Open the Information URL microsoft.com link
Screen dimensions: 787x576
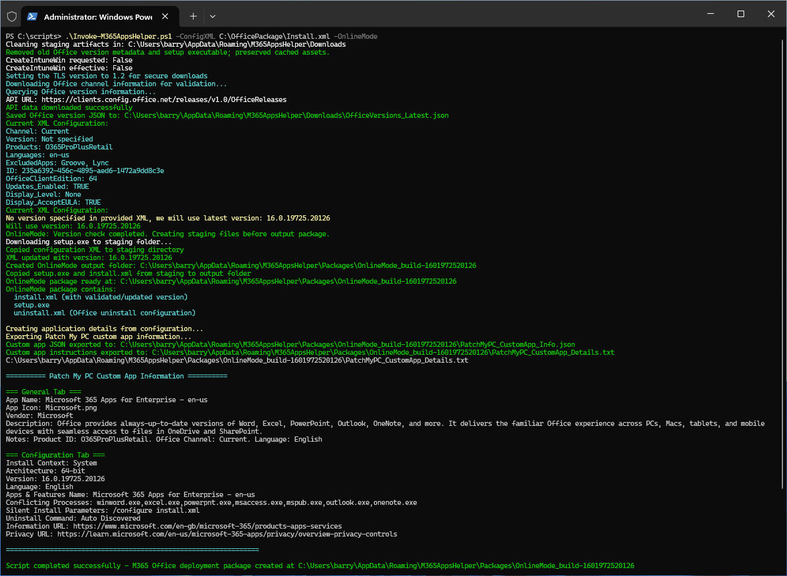(207, 526)
